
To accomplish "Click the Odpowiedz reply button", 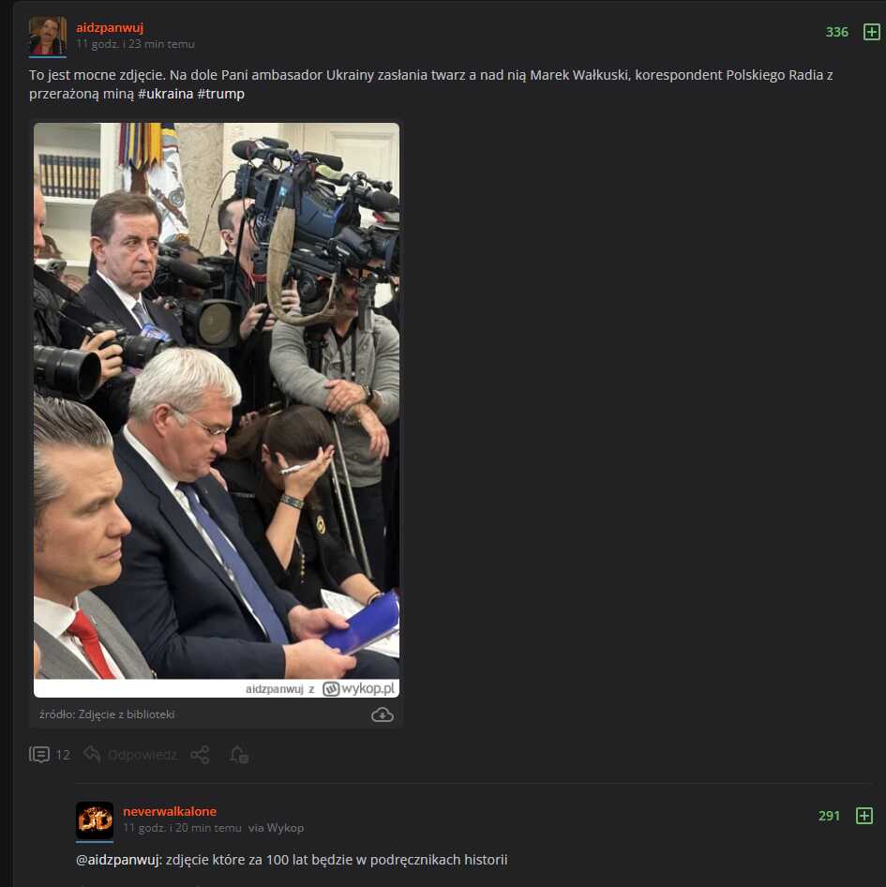I will tap(143, 755).
